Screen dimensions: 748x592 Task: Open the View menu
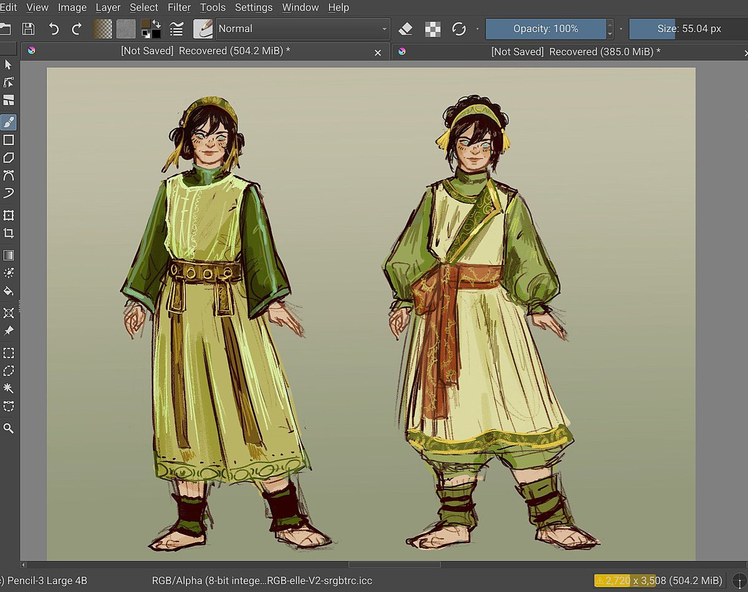click(37, 7)
